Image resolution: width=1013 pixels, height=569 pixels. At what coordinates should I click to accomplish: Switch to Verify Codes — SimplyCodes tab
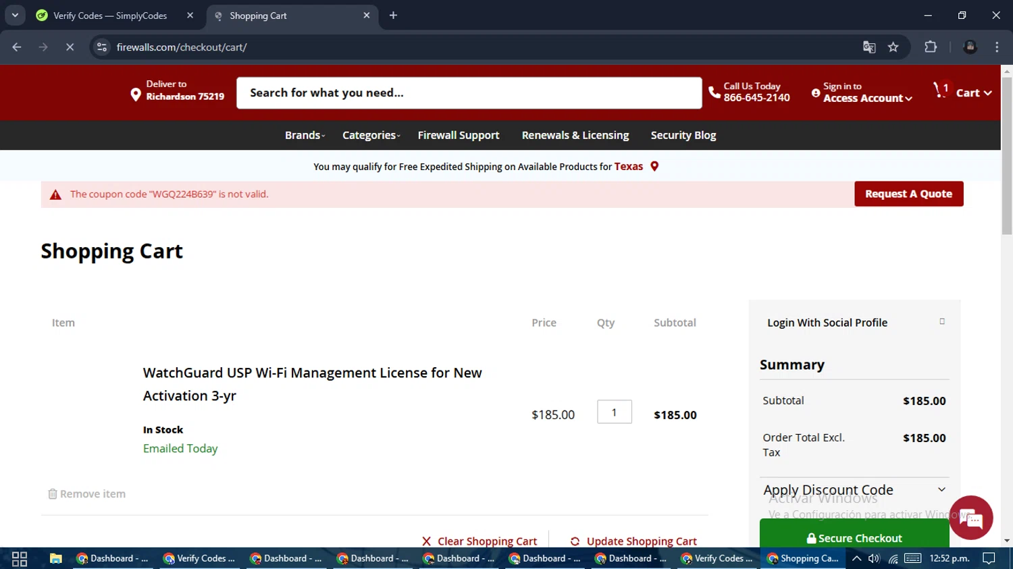click(x=110, y=16)
